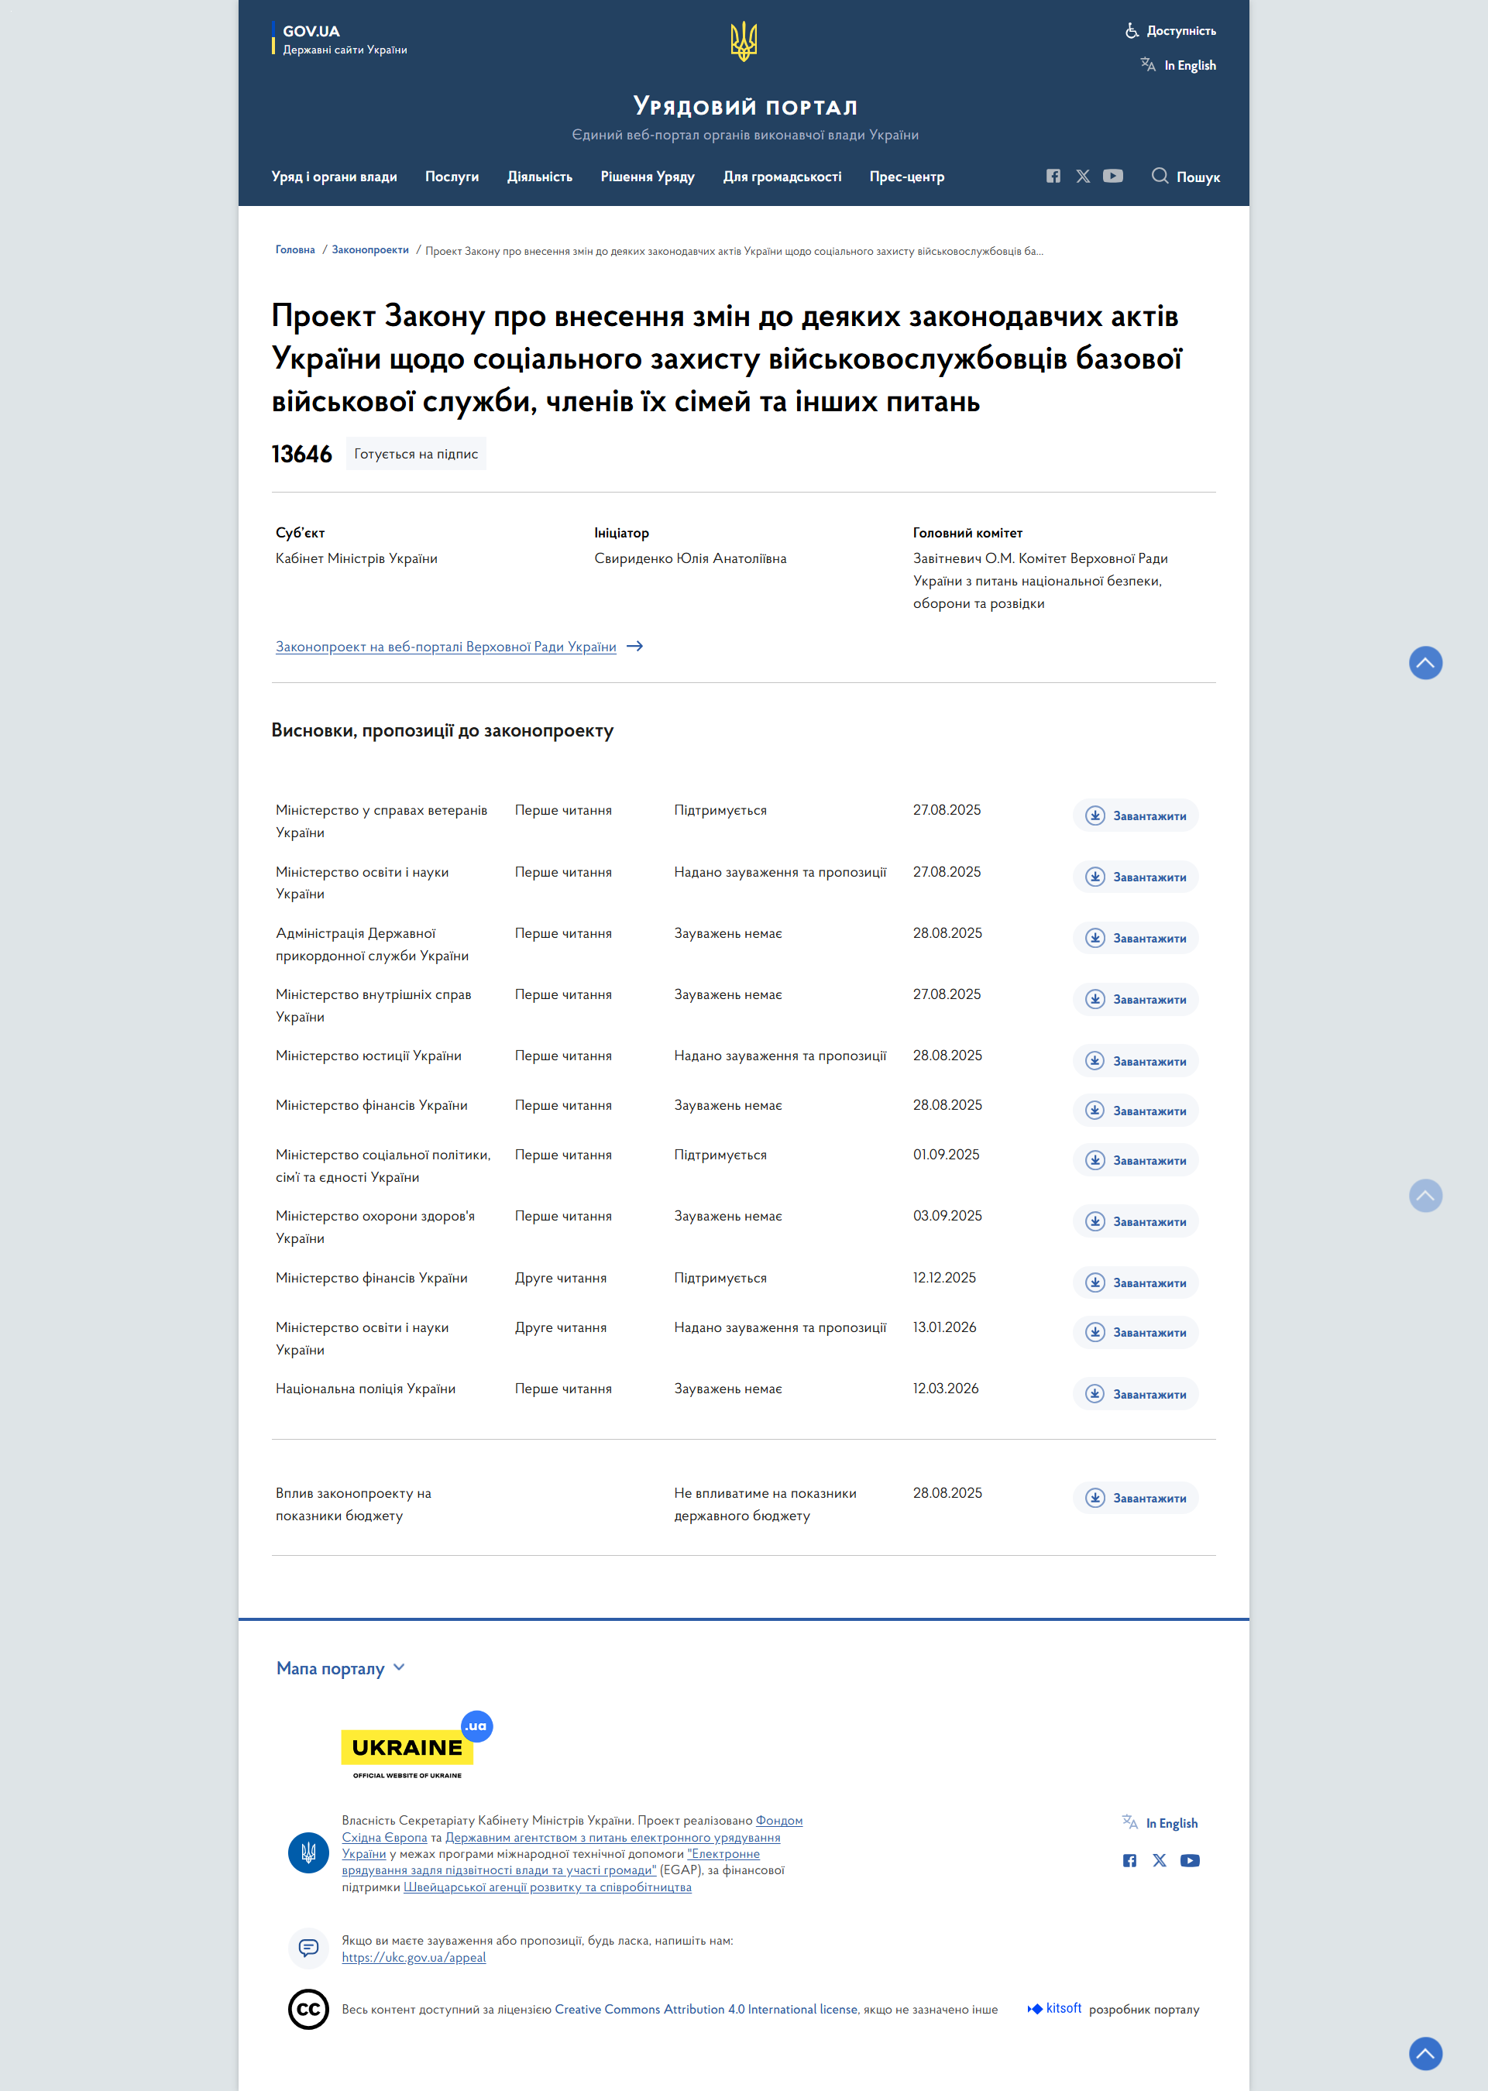
Task: Download Адміністрація Державної прикордонної служби conclusion
Action: (1136, 938)
